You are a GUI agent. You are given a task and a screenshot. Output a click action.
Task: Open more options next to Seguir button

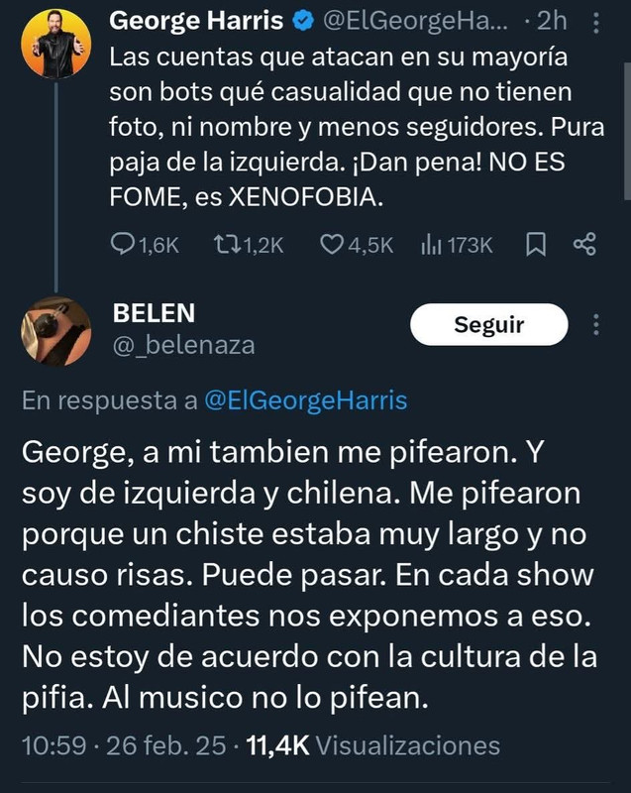596,325
